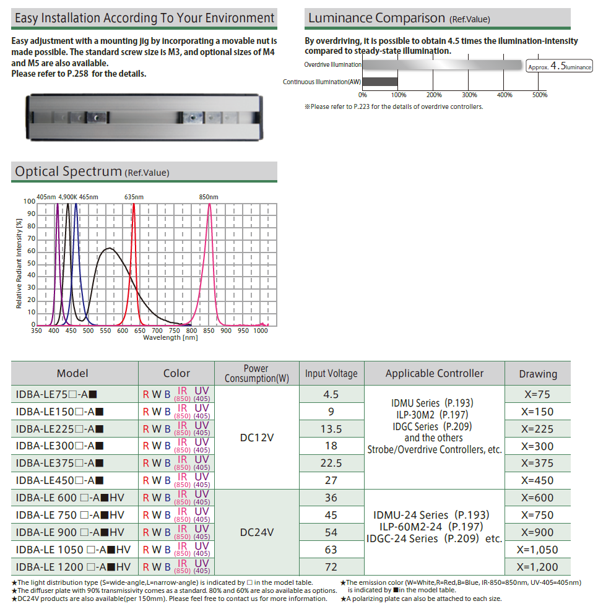Select model IDBA-LE300 row cell
598x609 pixels.
[x=75, y=446]
